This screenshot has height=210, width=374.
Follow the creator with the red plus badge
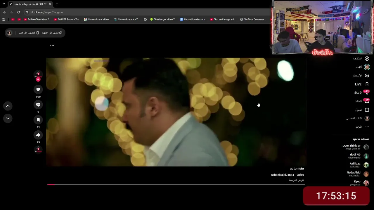[x=38, y=79]
